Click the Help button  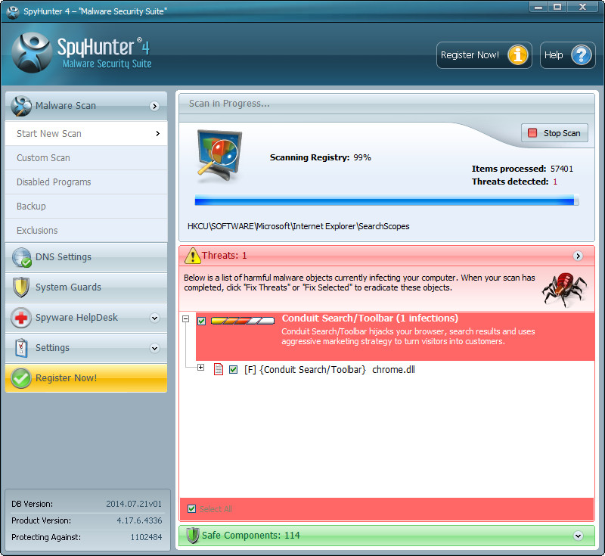(x=568, y=55)
